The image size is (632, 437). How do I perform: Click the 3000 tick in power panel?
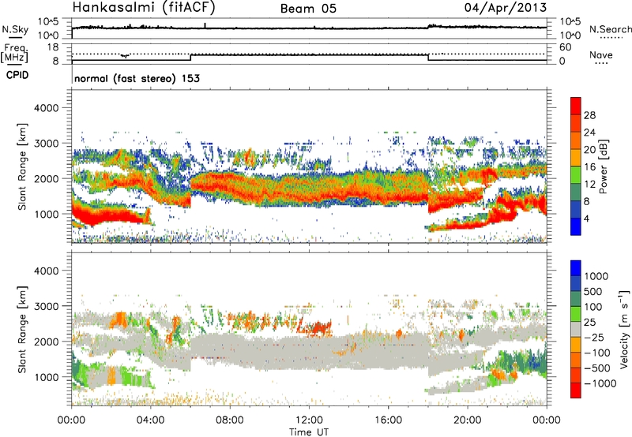(x=46, y=144)
